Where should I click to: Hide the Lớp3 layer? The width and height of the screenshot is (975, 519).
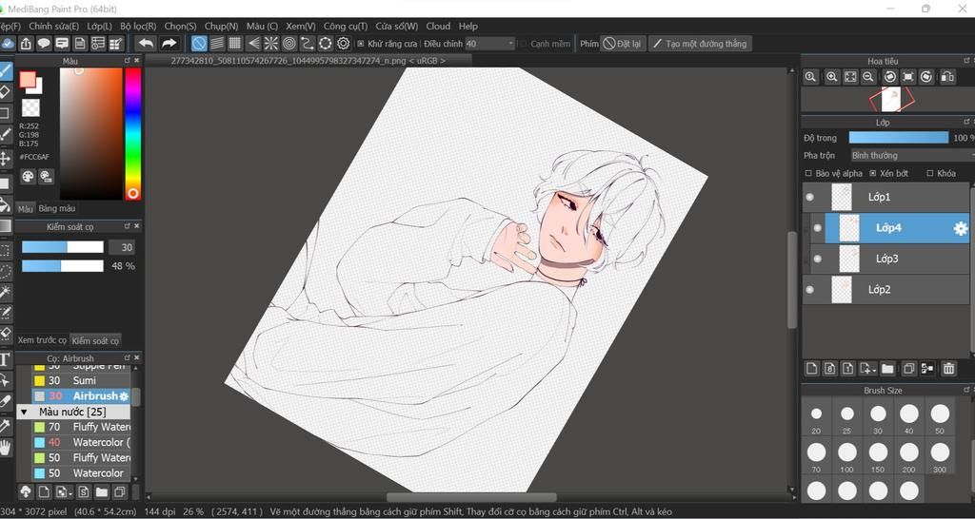pos(817,259)
